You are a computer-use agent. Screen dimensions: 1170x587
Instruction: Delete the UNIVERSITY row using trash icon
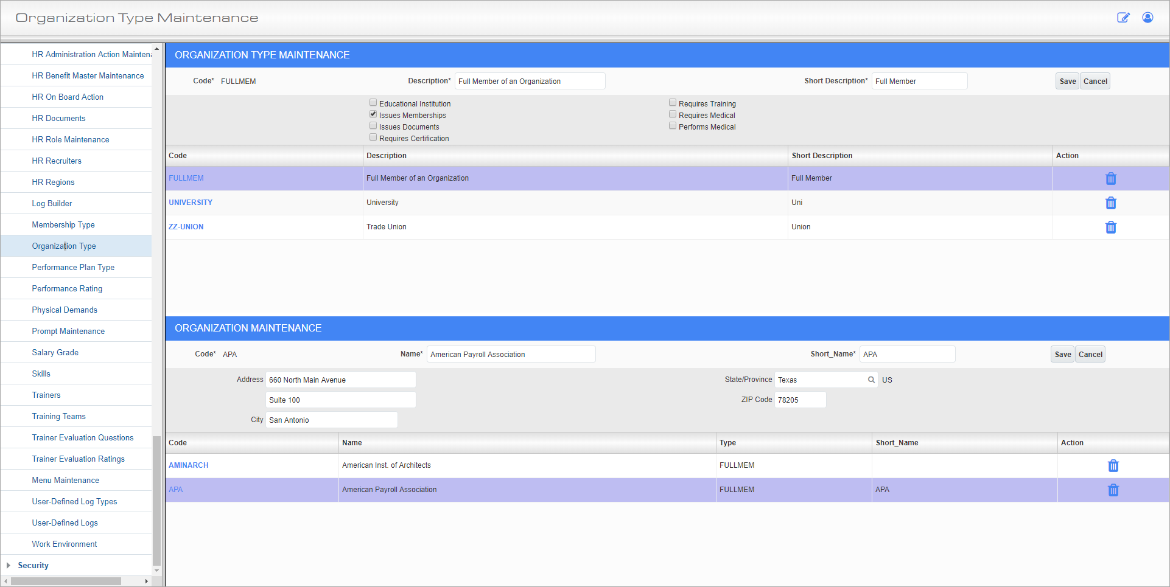pos(1110,203)
